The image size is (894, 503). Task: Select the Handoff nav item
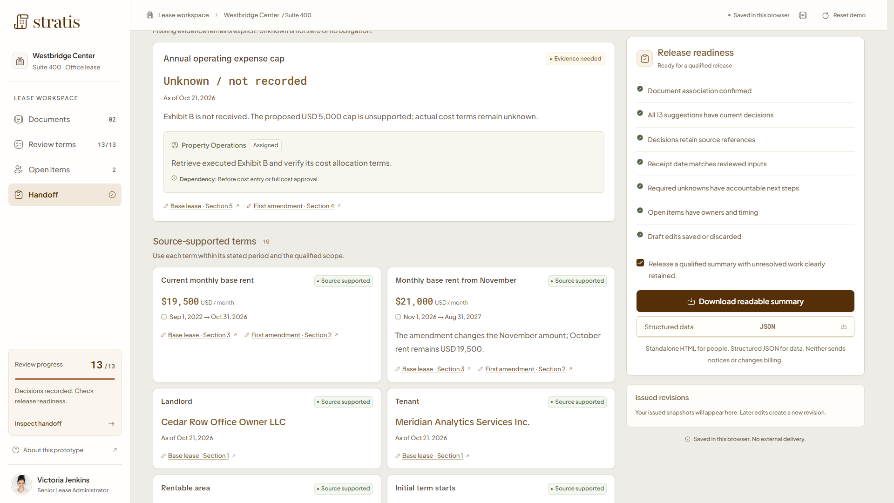coord(65,195)
